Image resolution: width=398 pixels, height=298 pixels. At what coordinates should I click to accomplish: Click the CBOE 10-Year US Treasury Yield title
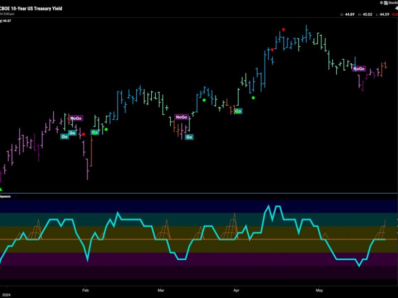pos(31,8)
